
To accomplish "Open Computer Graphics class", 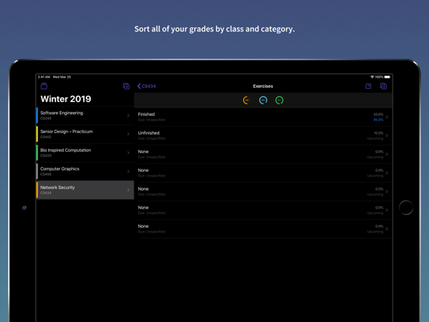I will point(85,171).
